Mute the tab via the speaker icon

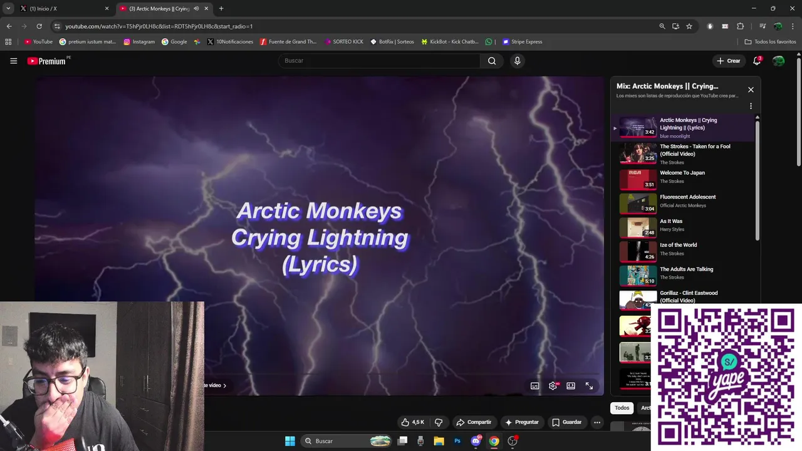click(x=196, y=9)
